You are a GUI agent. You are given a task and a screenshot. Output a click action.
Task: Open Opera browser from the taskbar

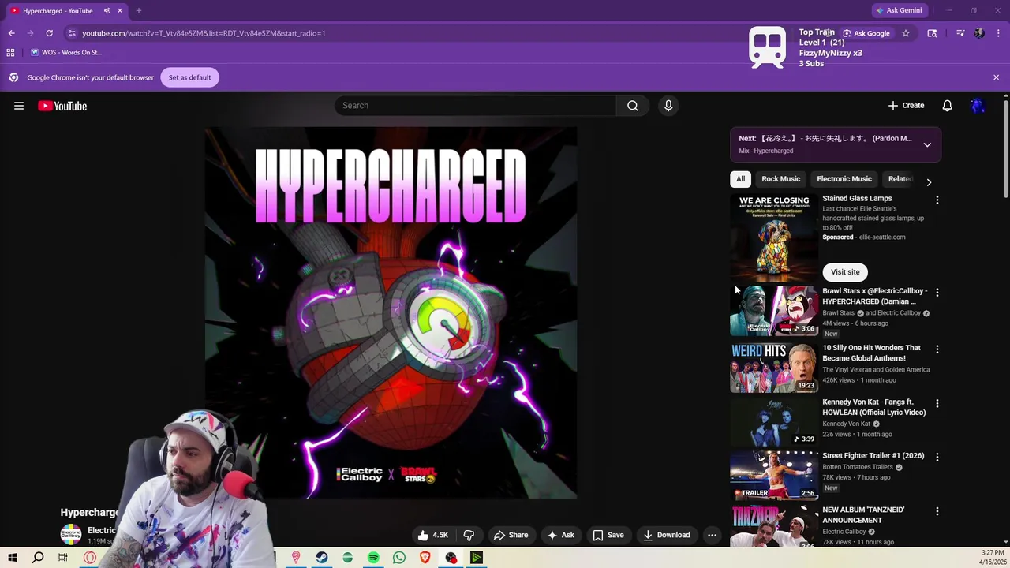click(x=90, y=558)
